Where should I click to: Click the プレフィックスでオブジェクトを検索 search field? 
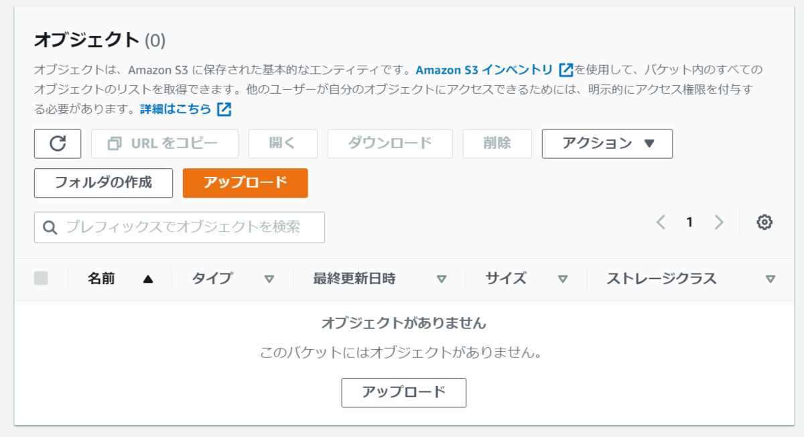[x=180, y=227]
